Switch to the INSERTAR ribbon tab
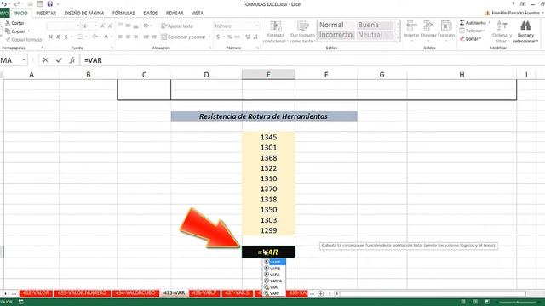The width and height of the screenshot is (545, 306). 46,14
